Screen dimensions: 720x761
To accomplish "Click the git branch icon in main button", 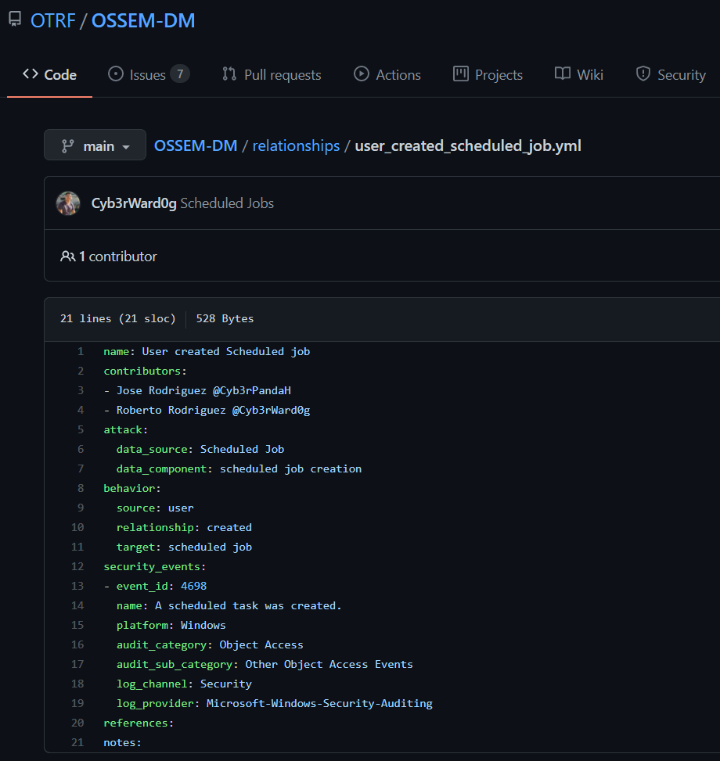I will (x=68, y=146).
